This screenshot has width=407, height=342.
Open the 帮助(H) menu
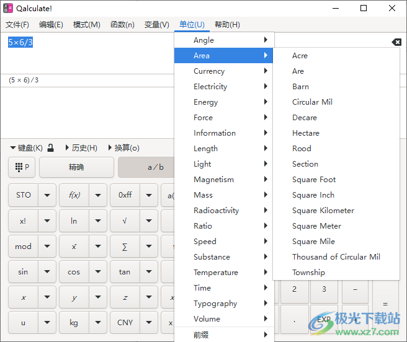point(227,25)
